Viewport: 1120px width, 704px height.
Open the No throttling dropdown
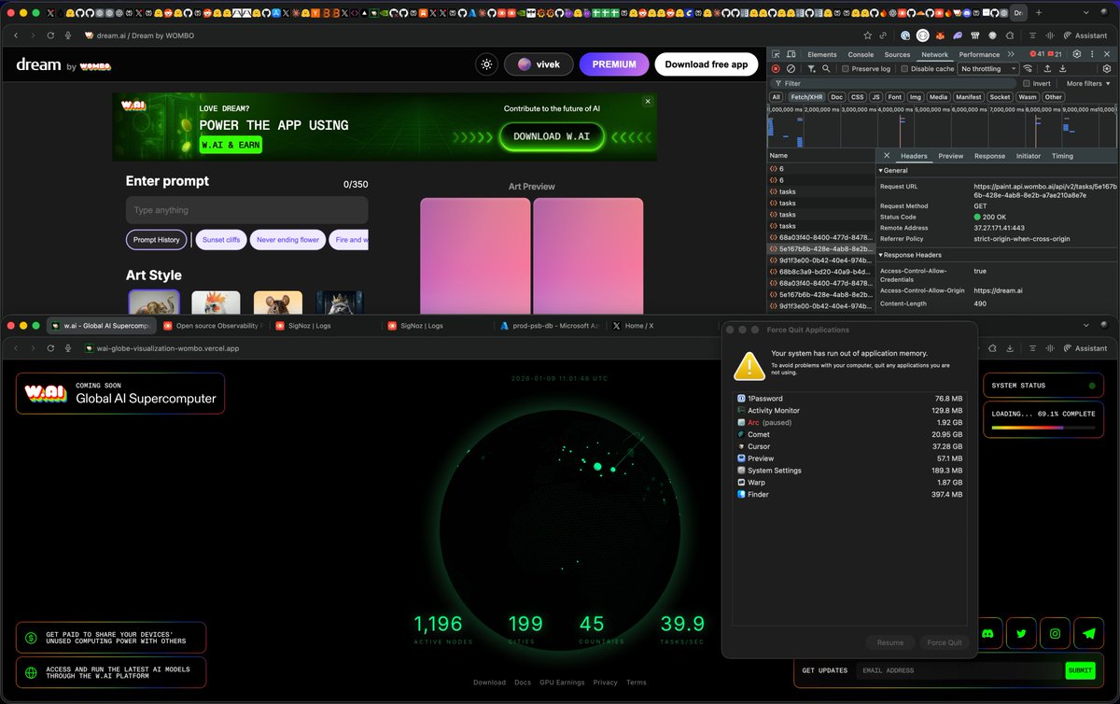point(987,69)
